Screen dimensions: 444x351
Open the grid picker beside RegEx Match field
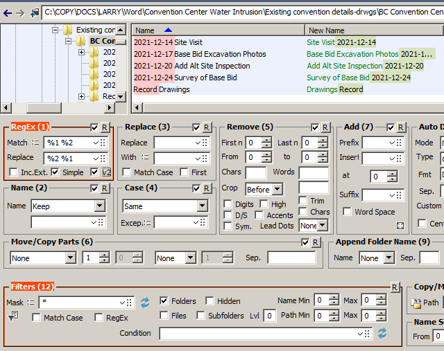click(x=103, y=143)
